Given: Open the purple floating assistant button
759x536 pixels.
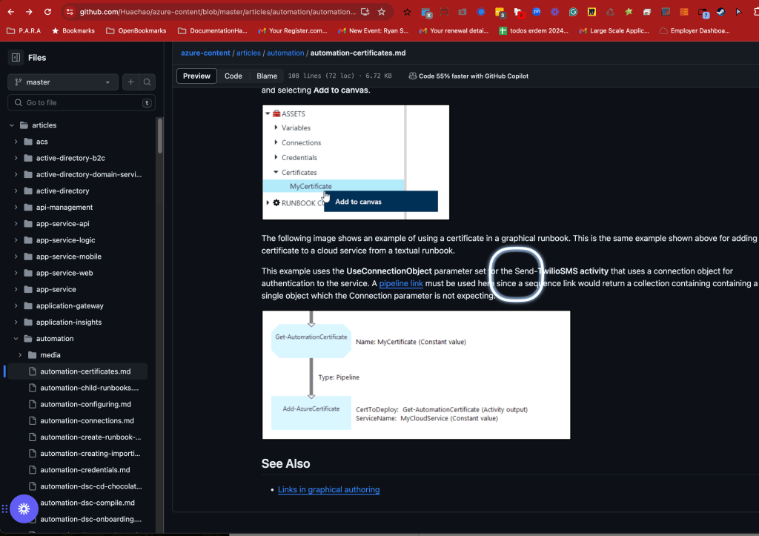Looking at the screenshot, I should 24,509.
